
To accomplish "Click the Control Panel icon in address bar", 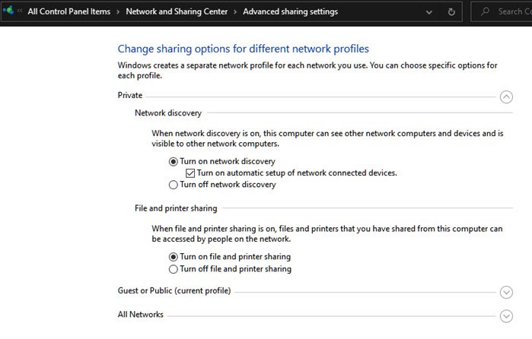I will pos(8,11).
